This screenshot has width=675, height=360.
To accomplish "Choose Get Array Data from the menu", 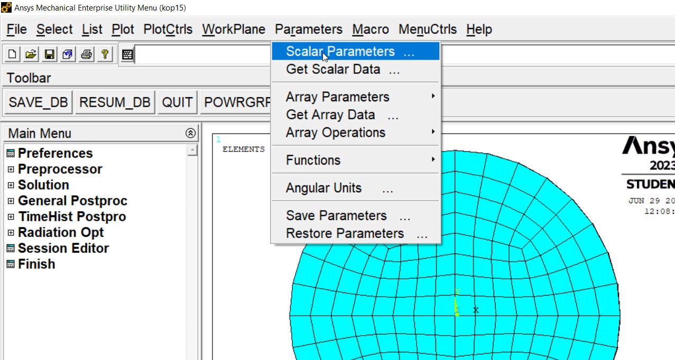I will pos(356,115).
